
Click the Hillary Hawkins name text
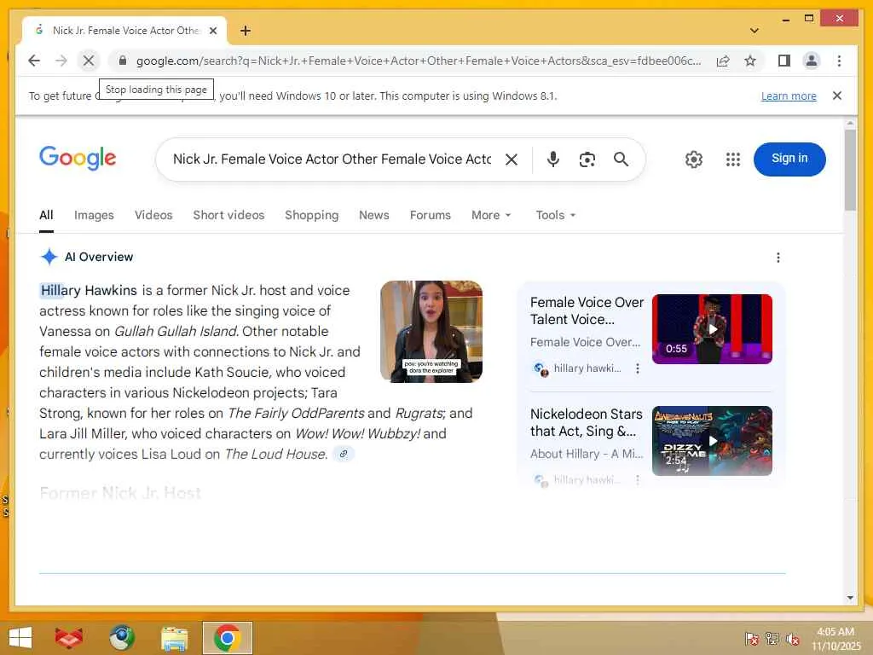click(89, 291)
